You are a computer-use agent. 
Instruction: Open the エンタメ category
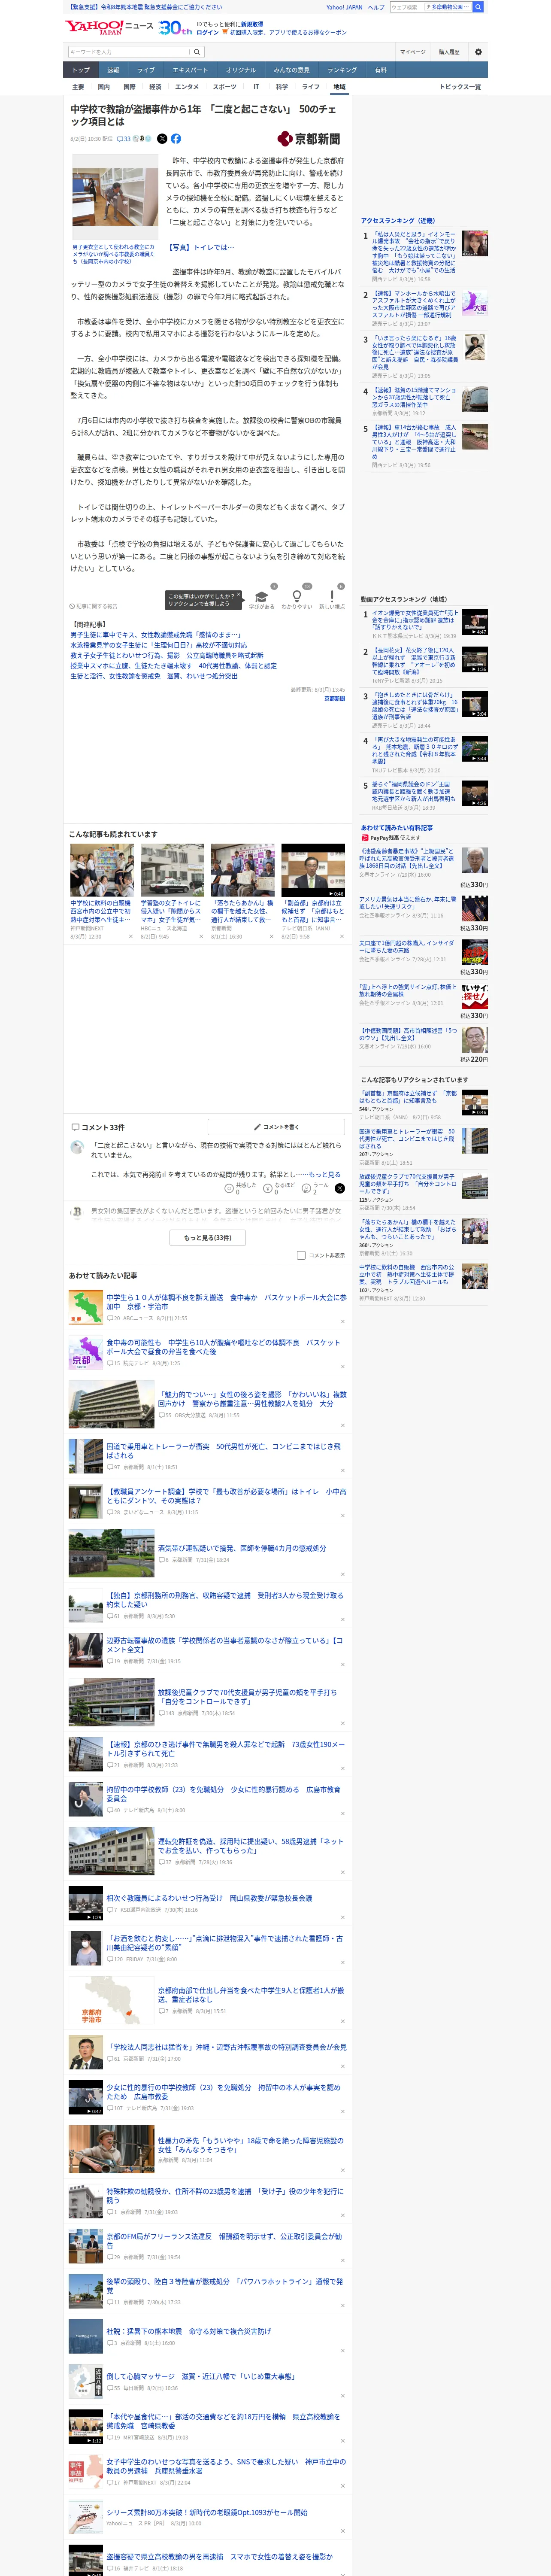pyautogui.click(x=187, y=87)
